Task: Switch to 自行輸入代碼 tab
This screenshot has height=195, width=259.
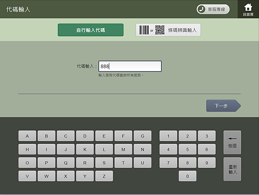Action: point(91,30)
